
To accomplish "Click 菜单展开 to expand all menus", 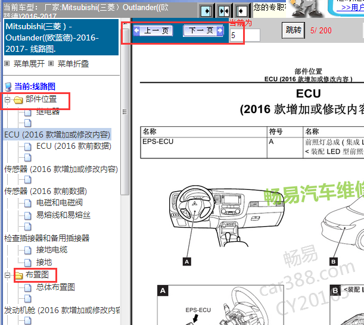I will click(x=29, y=64).
